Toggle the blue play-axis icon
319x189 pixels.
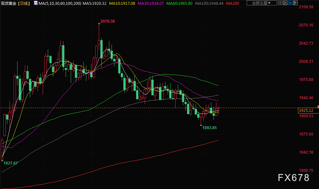tap(290, 3)
